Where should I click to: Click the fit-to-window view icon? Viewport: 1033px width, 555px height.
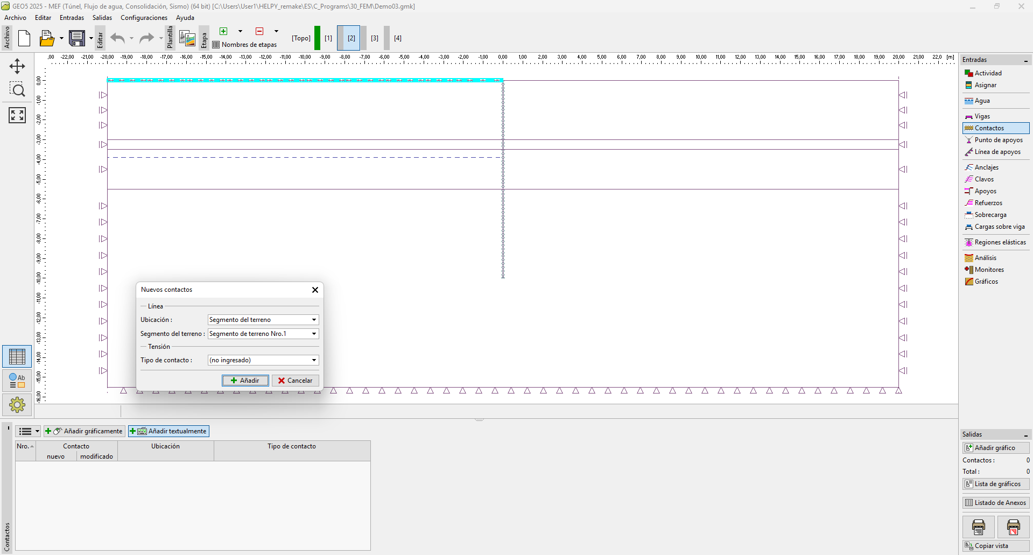coord(17,115)
